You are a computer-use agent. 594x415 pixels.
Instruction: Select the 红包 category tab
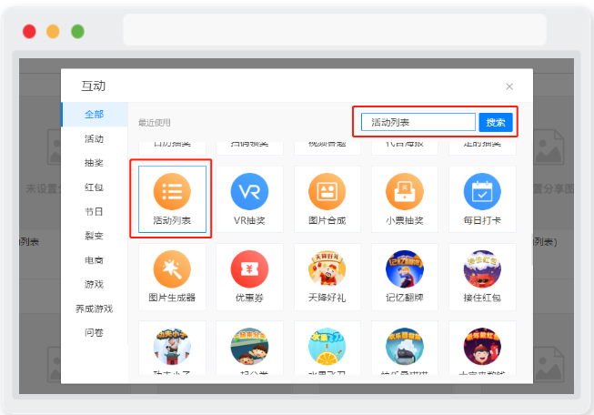point(95,187)
